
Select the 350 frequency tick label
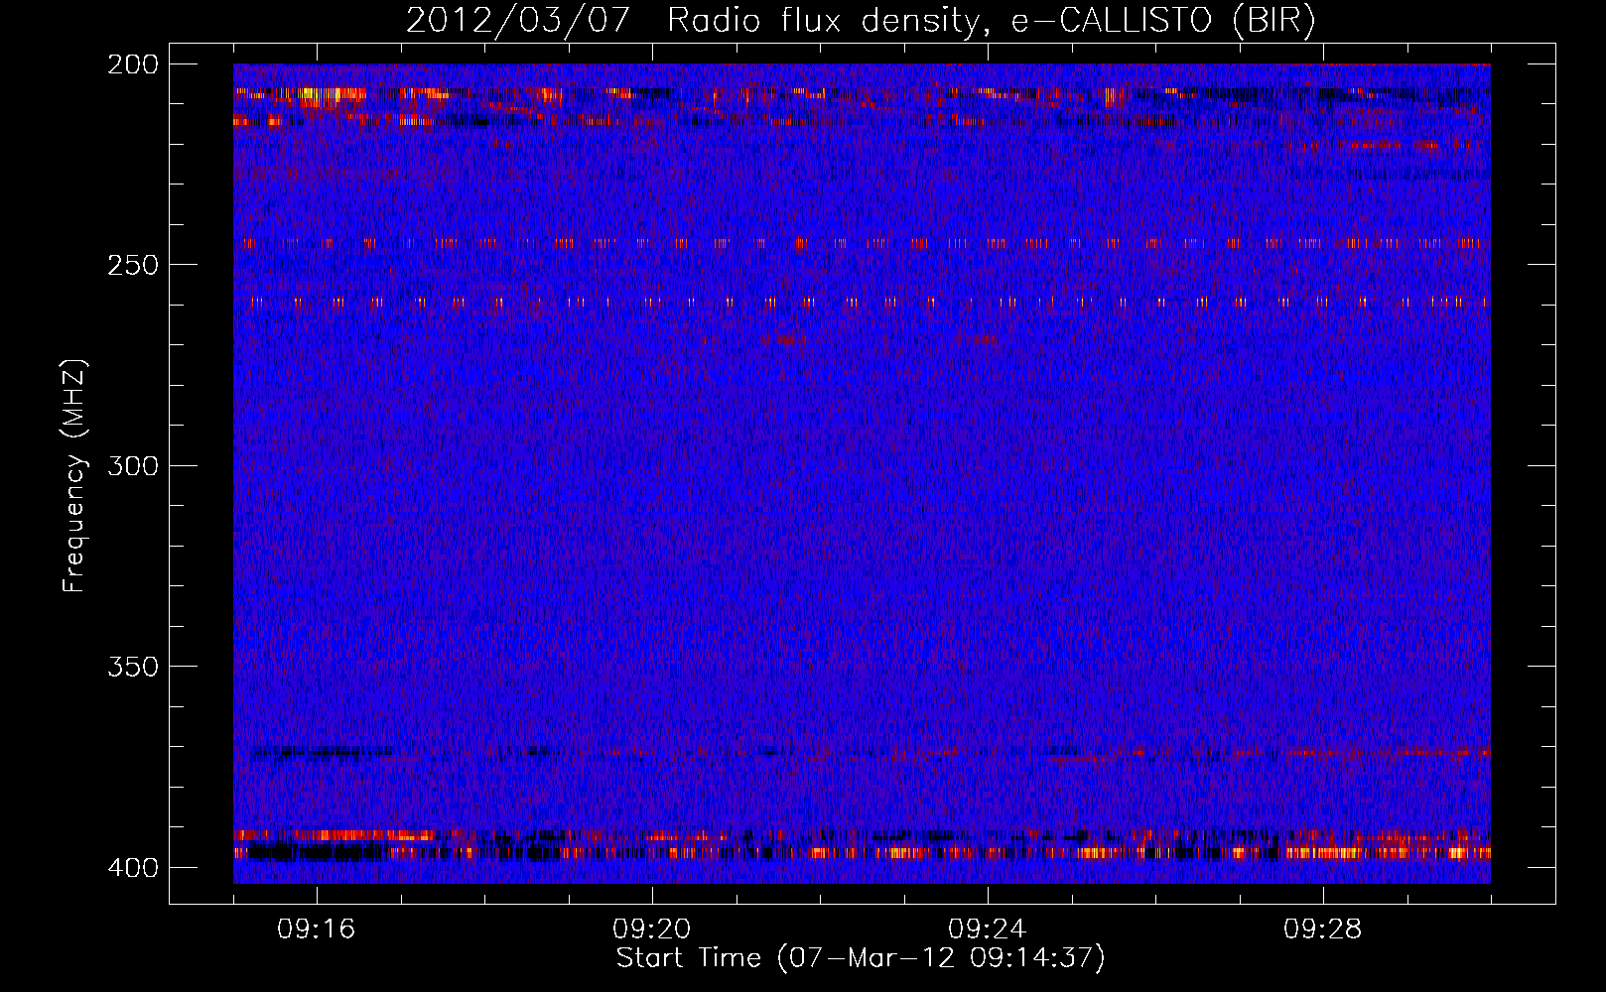[x=133, y=666]
